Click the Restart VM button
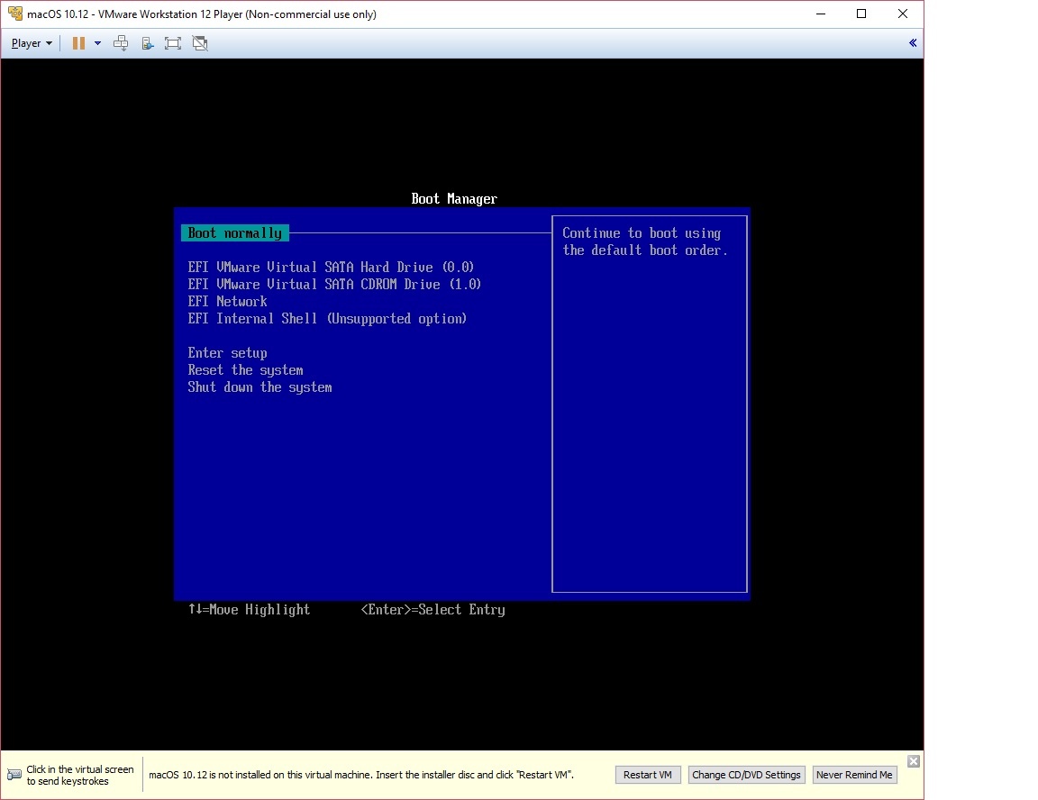Screen dimensions: 1038x800 tap(648, 775)
